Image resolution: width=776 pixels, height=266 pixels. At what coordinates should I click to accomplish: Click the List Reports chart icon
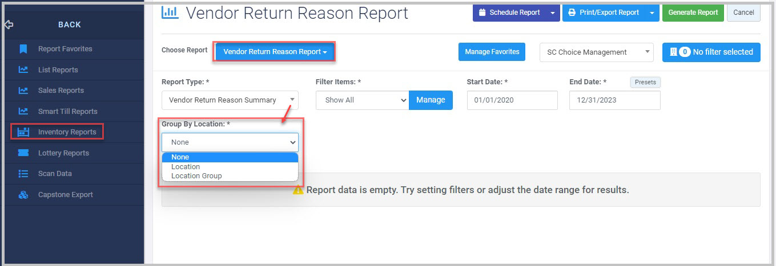pyautogui.click(x=23, y=69)
